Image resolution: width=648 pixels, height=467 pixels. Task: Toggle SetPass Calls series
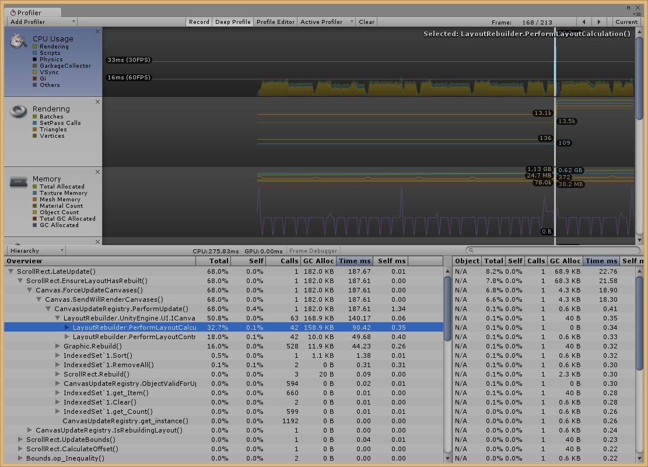tap(35, 123)
